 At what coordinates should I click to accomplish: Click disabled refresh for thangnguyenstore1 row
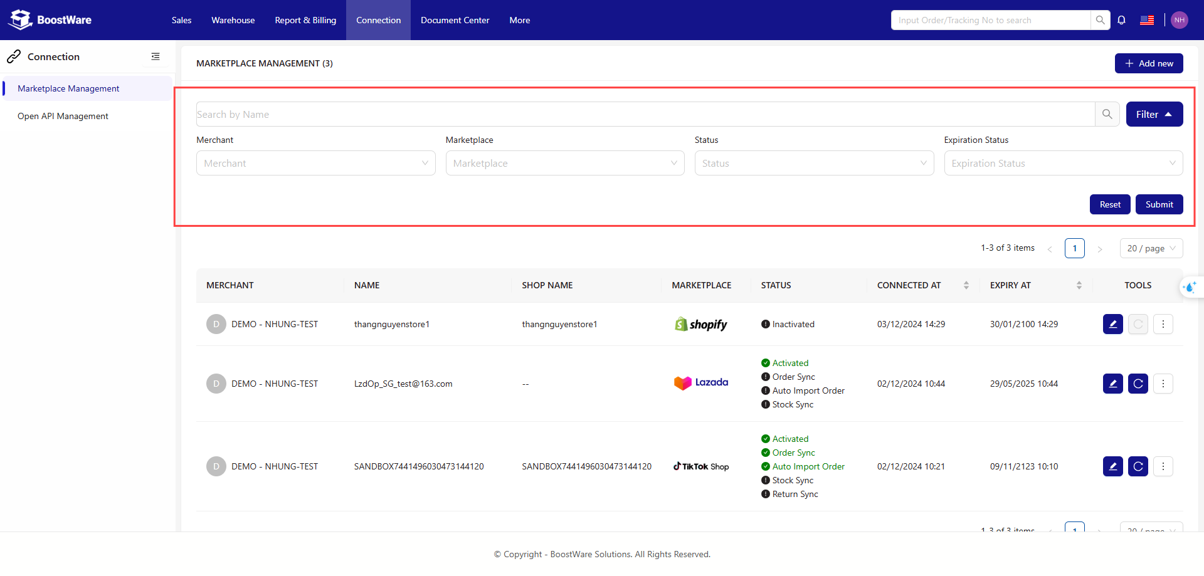tap(1138, 324)
